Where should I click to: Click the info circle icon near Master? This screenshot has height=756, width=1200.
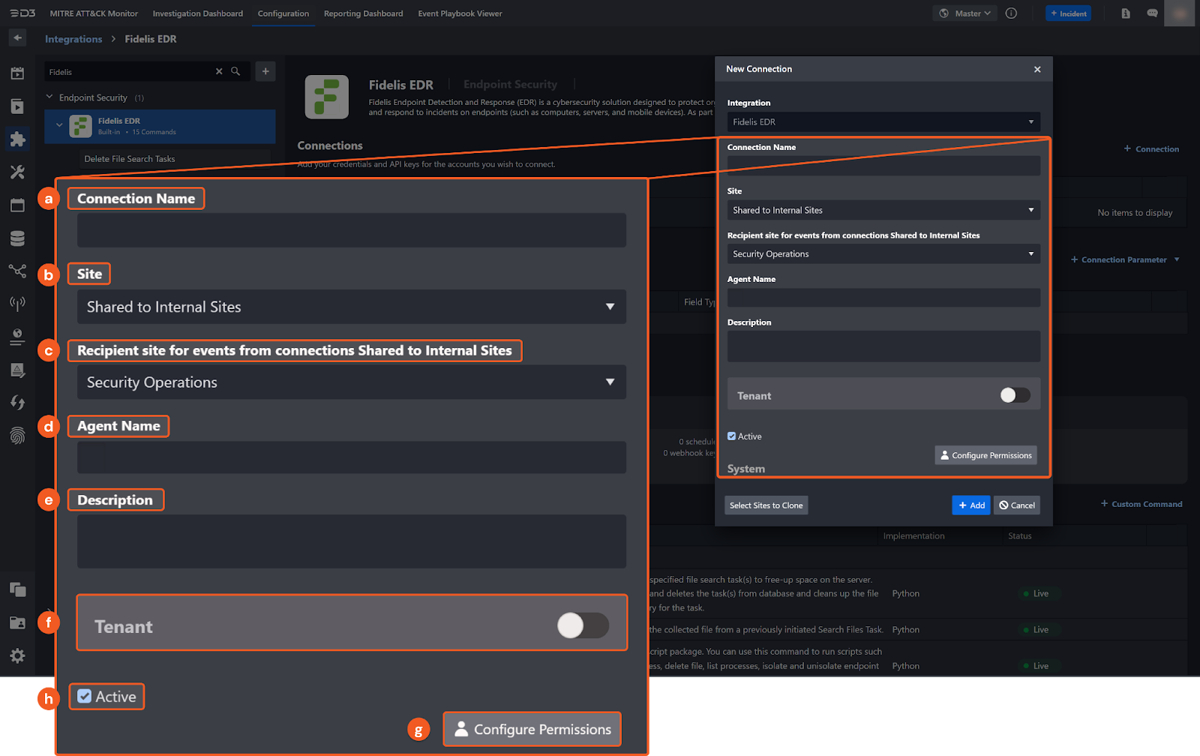tap(1011, 13)
